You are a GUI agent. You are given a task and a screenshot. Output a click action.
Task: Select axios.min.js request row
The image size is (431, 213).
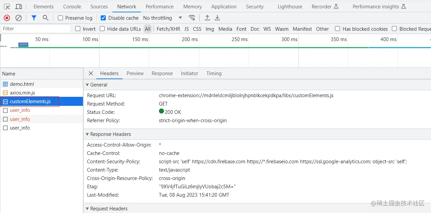pos(41,93)
